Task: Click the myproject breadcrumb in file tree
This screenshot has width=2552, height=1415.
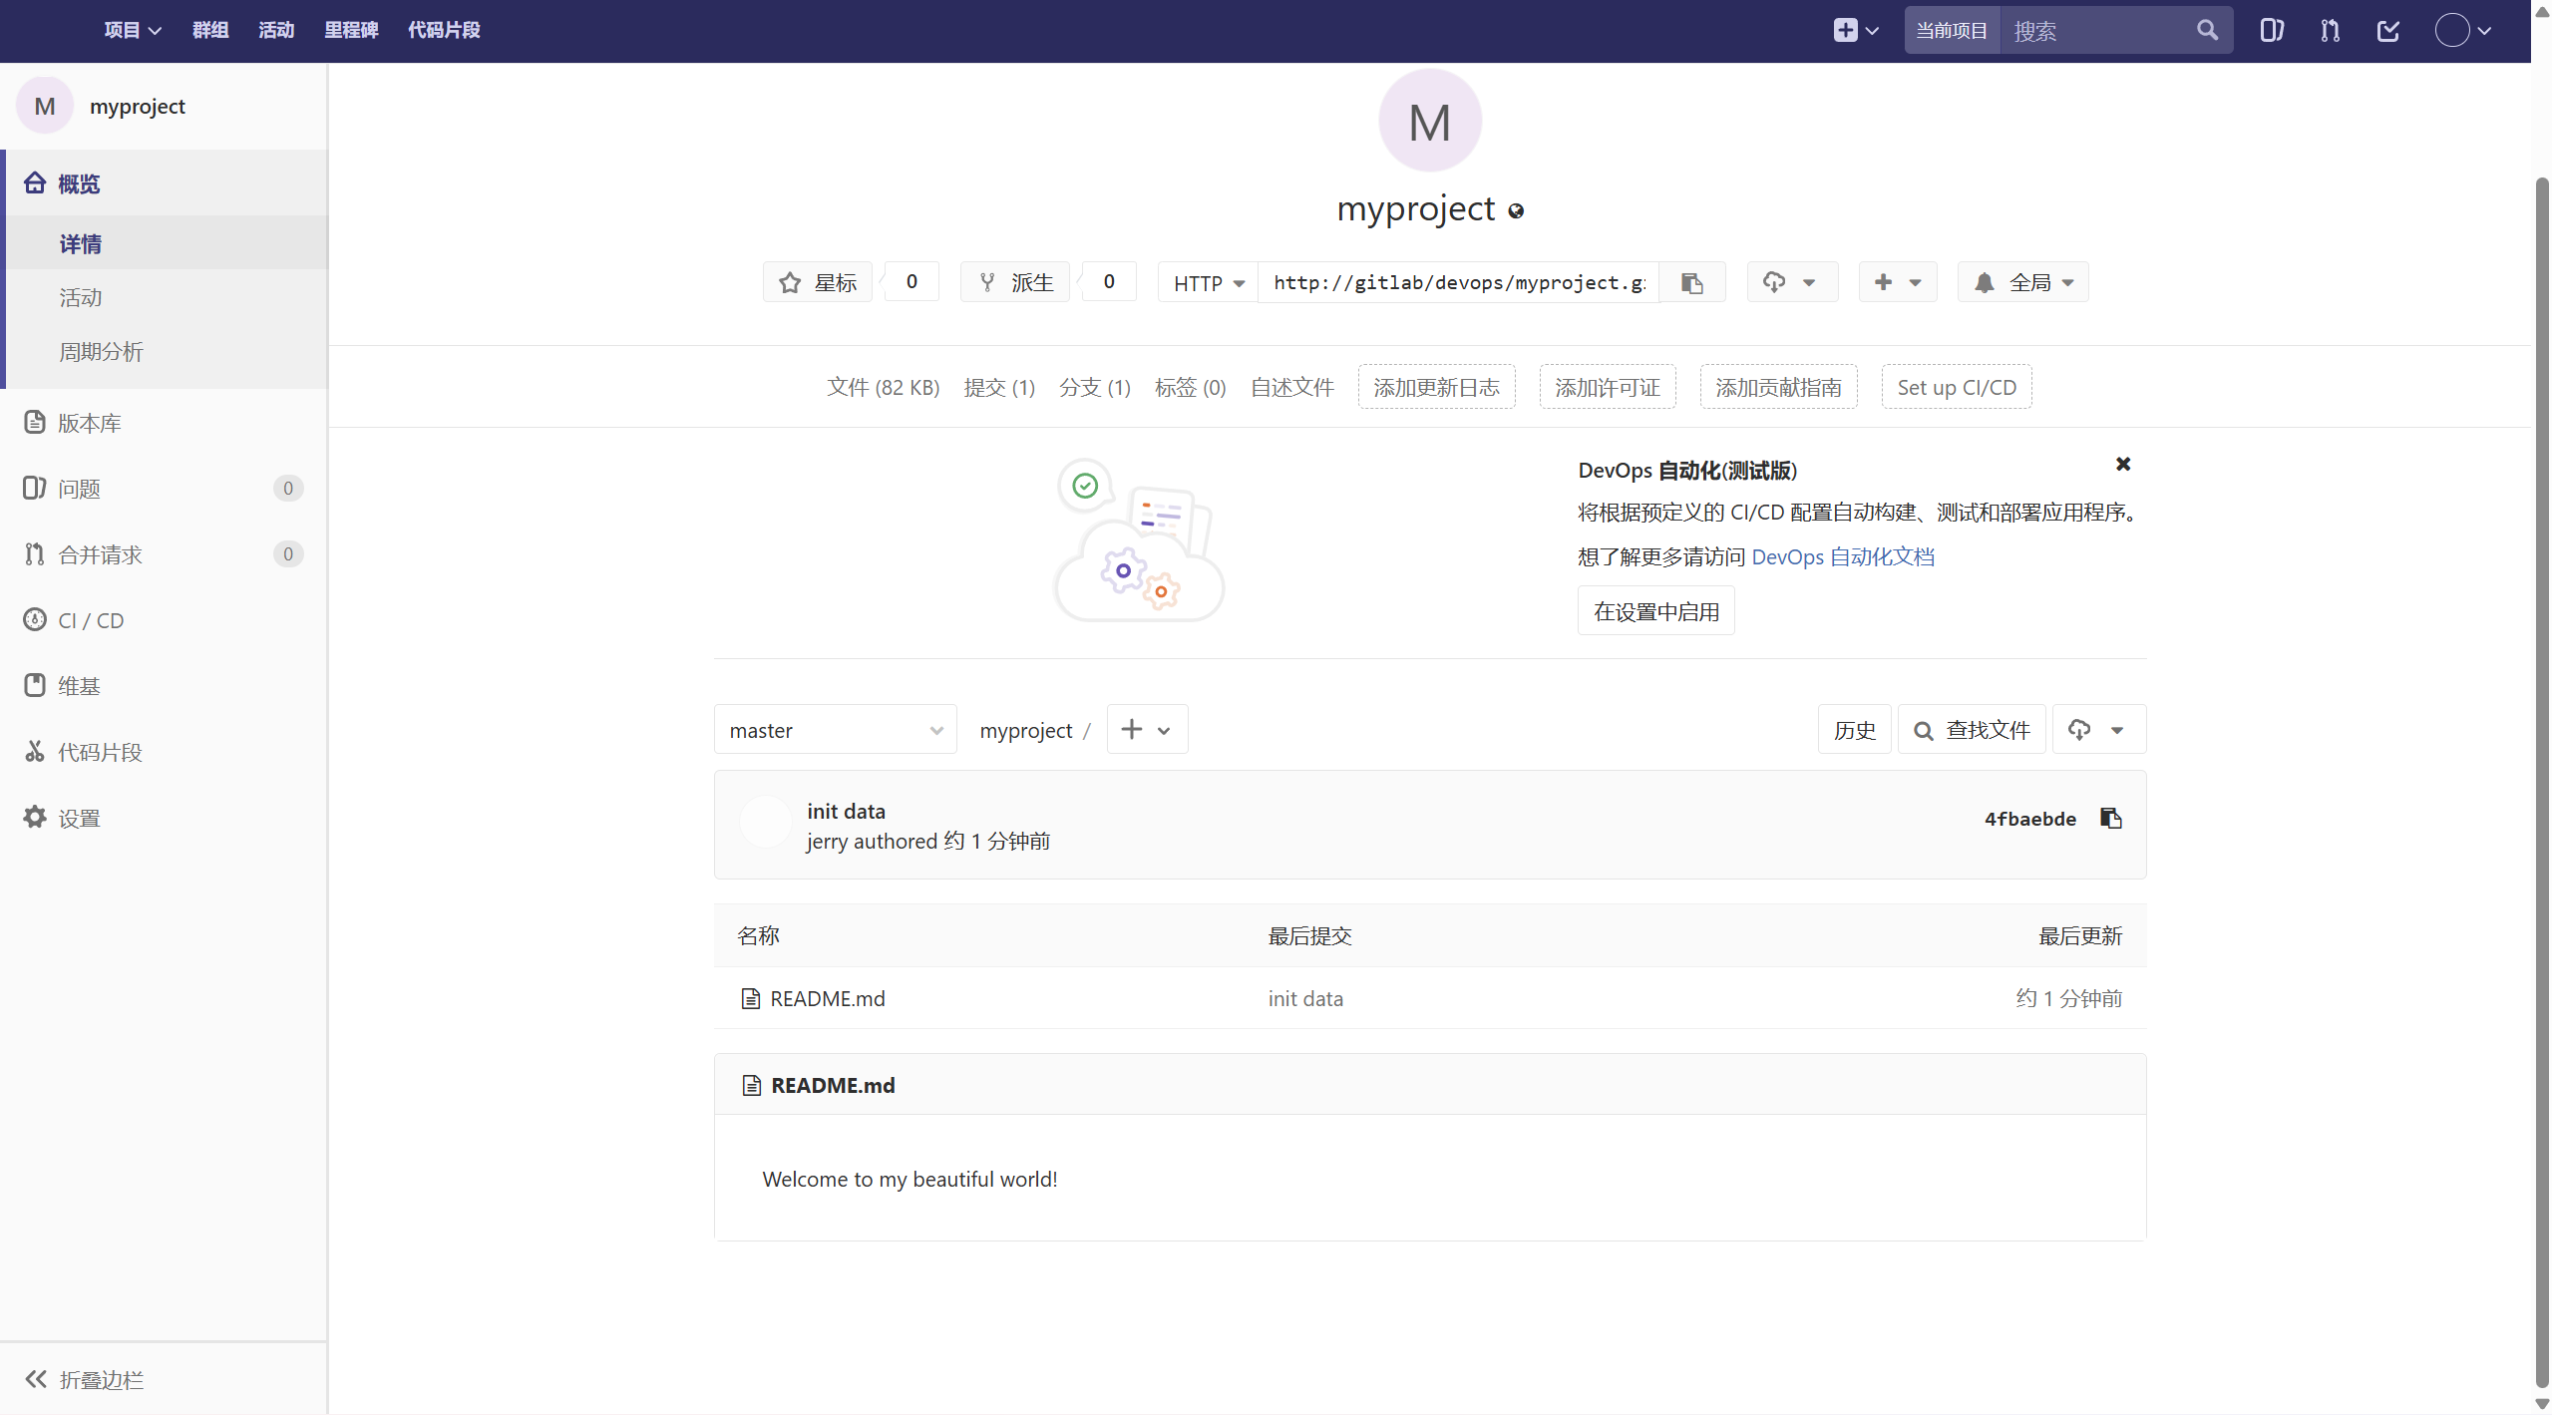Action: pyautogui.click(x=1025, y=730)
